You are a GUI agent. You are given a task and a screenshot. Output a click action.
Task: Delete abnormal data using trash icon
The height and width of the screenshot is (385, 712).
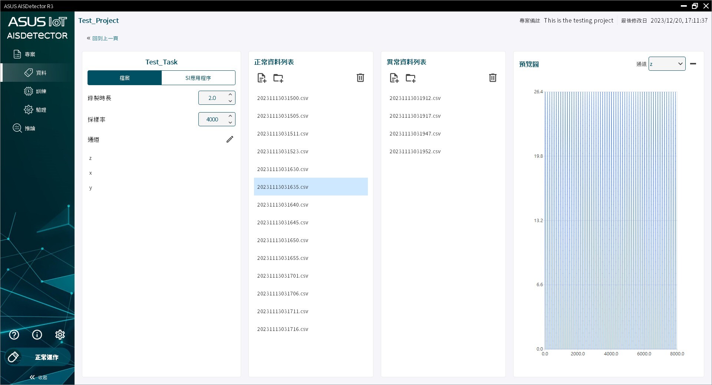point(492,78)
